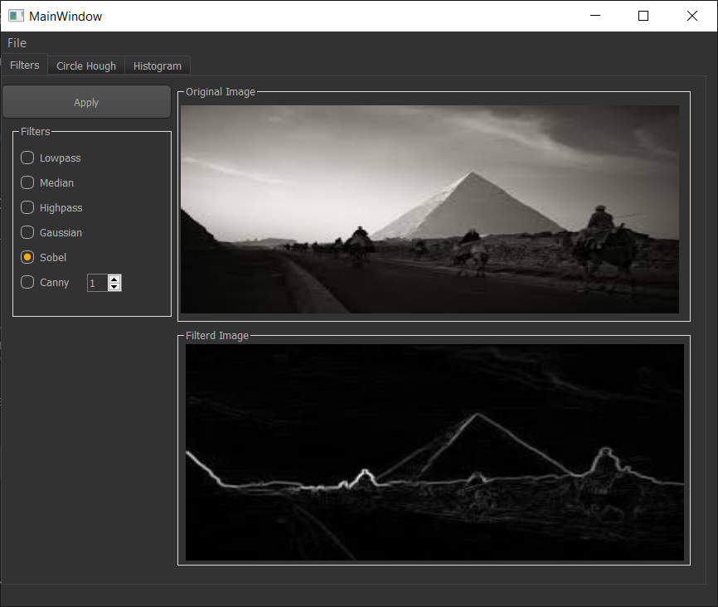Screen dimensions: 718x607
Task: Maximize the MainWindow window
Action: (x=643, y=16)
